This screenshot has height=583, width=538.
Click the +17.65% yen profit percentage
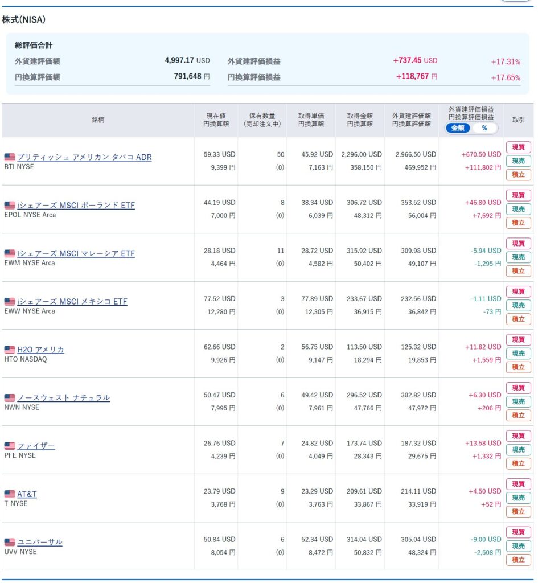click(x=506, y=77)
